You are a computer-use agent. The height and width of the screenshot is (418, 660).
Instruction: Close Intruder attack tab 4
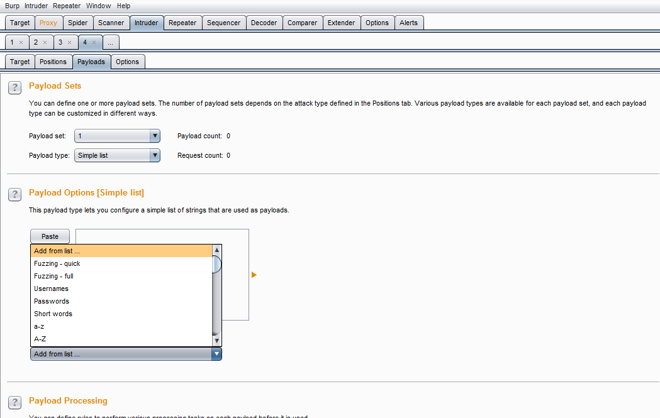[94, 43]
